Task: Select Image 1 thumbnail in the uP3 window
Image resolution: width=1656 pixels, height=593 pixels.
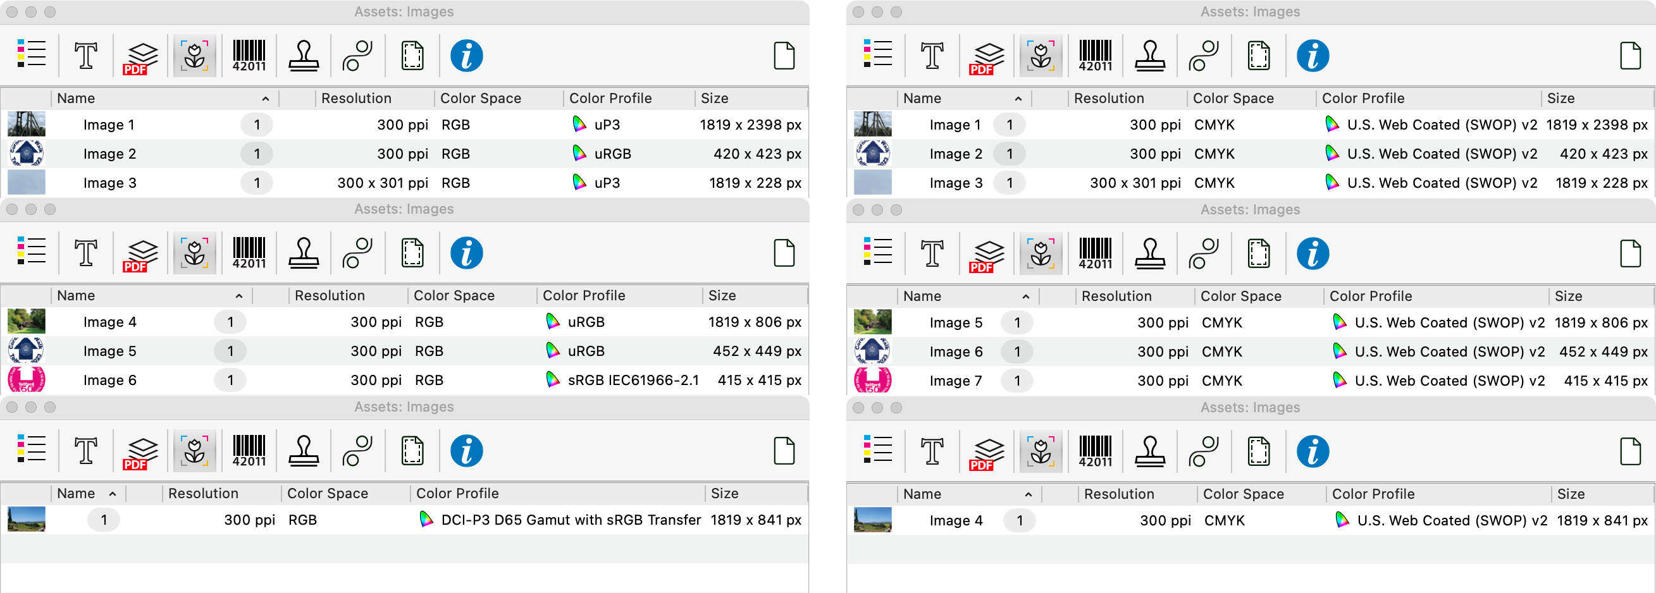Action: (x=27, y=124)
